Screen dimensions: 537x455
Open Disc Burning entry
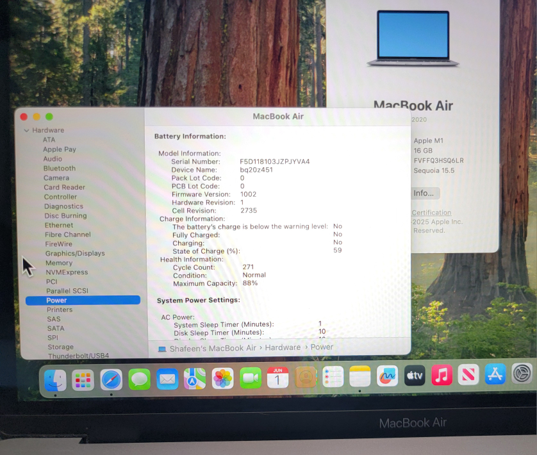(x=66, y=216)
